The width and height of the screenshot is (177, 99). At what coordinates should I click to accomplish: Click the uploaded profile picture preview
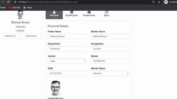pyautogui.click(x=56, y=88)
